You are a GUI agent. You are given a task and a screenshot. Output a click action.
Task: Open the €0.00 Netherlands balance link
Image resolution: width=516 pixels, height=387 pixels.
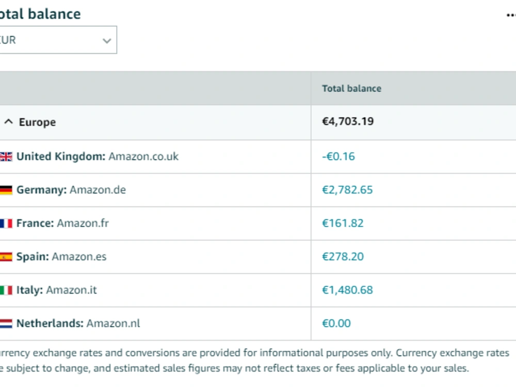coord(336,323)
